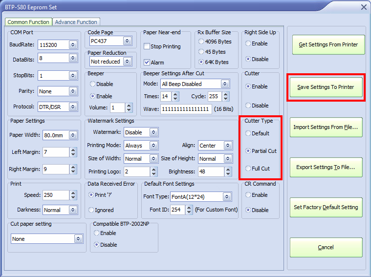
Task: Open the Parity dropdown
Action: 73,91
